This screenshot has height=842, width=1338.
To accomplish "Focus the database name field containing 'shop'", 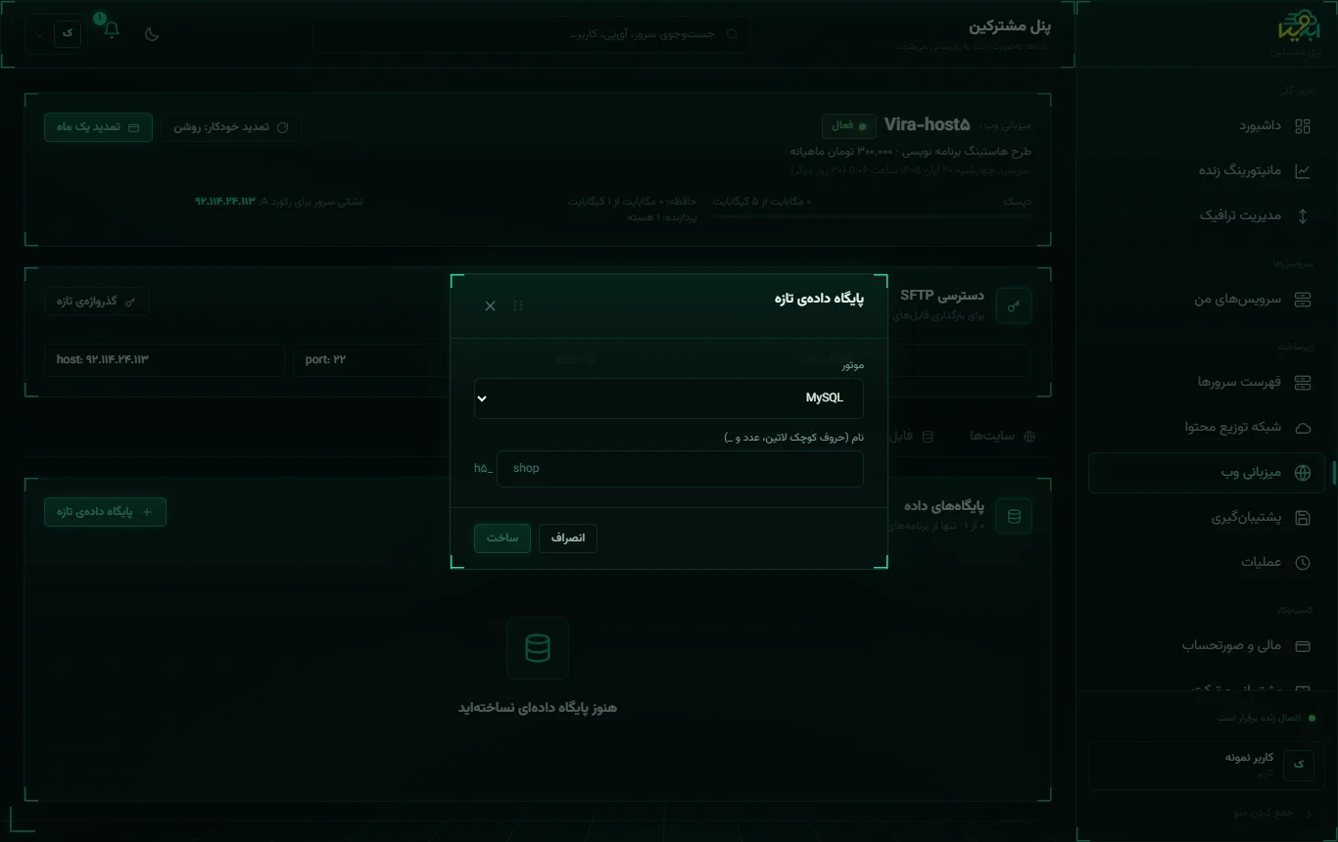I will pos(680,469).
